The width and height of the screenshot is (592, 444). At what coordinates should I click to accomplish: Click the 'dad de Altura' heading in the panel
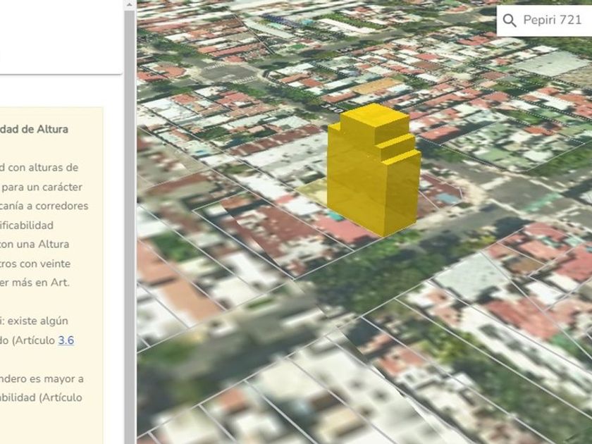pyautogui.click(x=34, y=129)
